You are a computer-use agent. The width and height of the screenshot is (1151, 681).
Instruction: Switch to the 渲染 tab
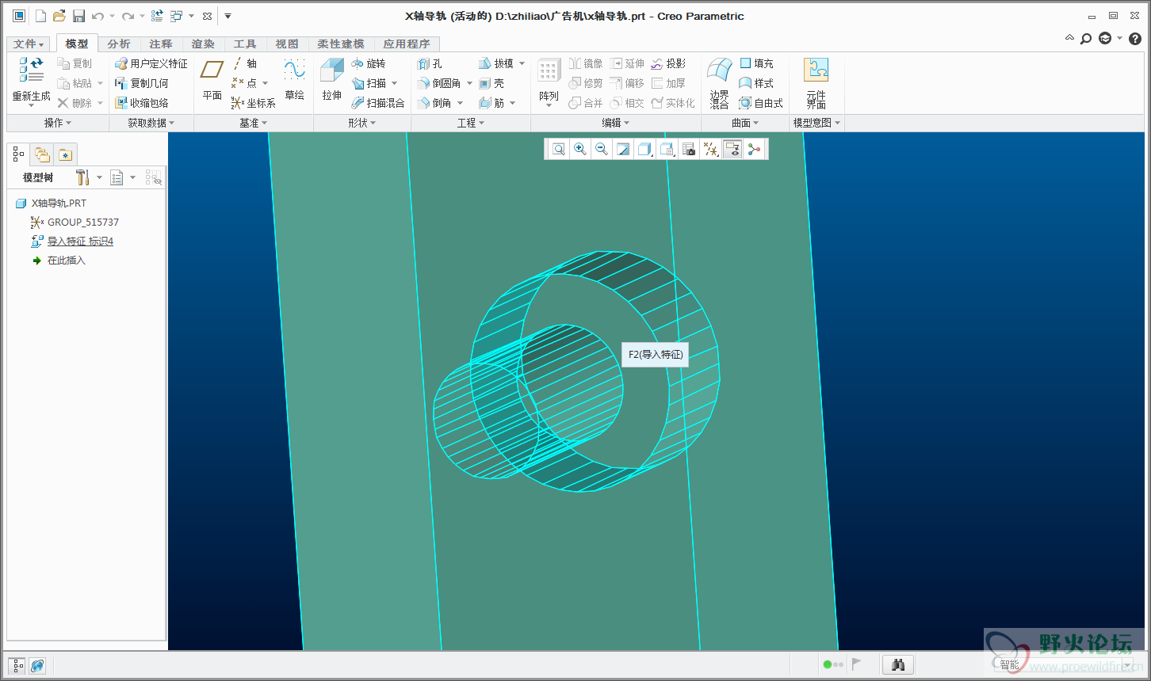click(203, 44)
